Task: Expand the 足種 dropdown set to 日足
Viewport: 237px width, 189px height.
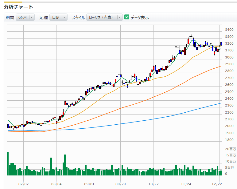Action: pyautogui.click(x=58, y=18)
